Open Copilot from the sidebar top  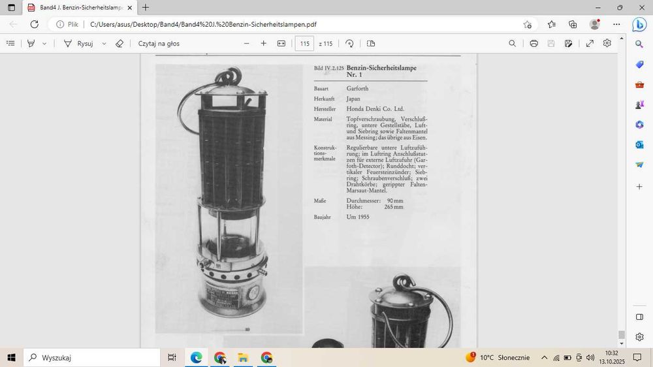tap(639, 25)
